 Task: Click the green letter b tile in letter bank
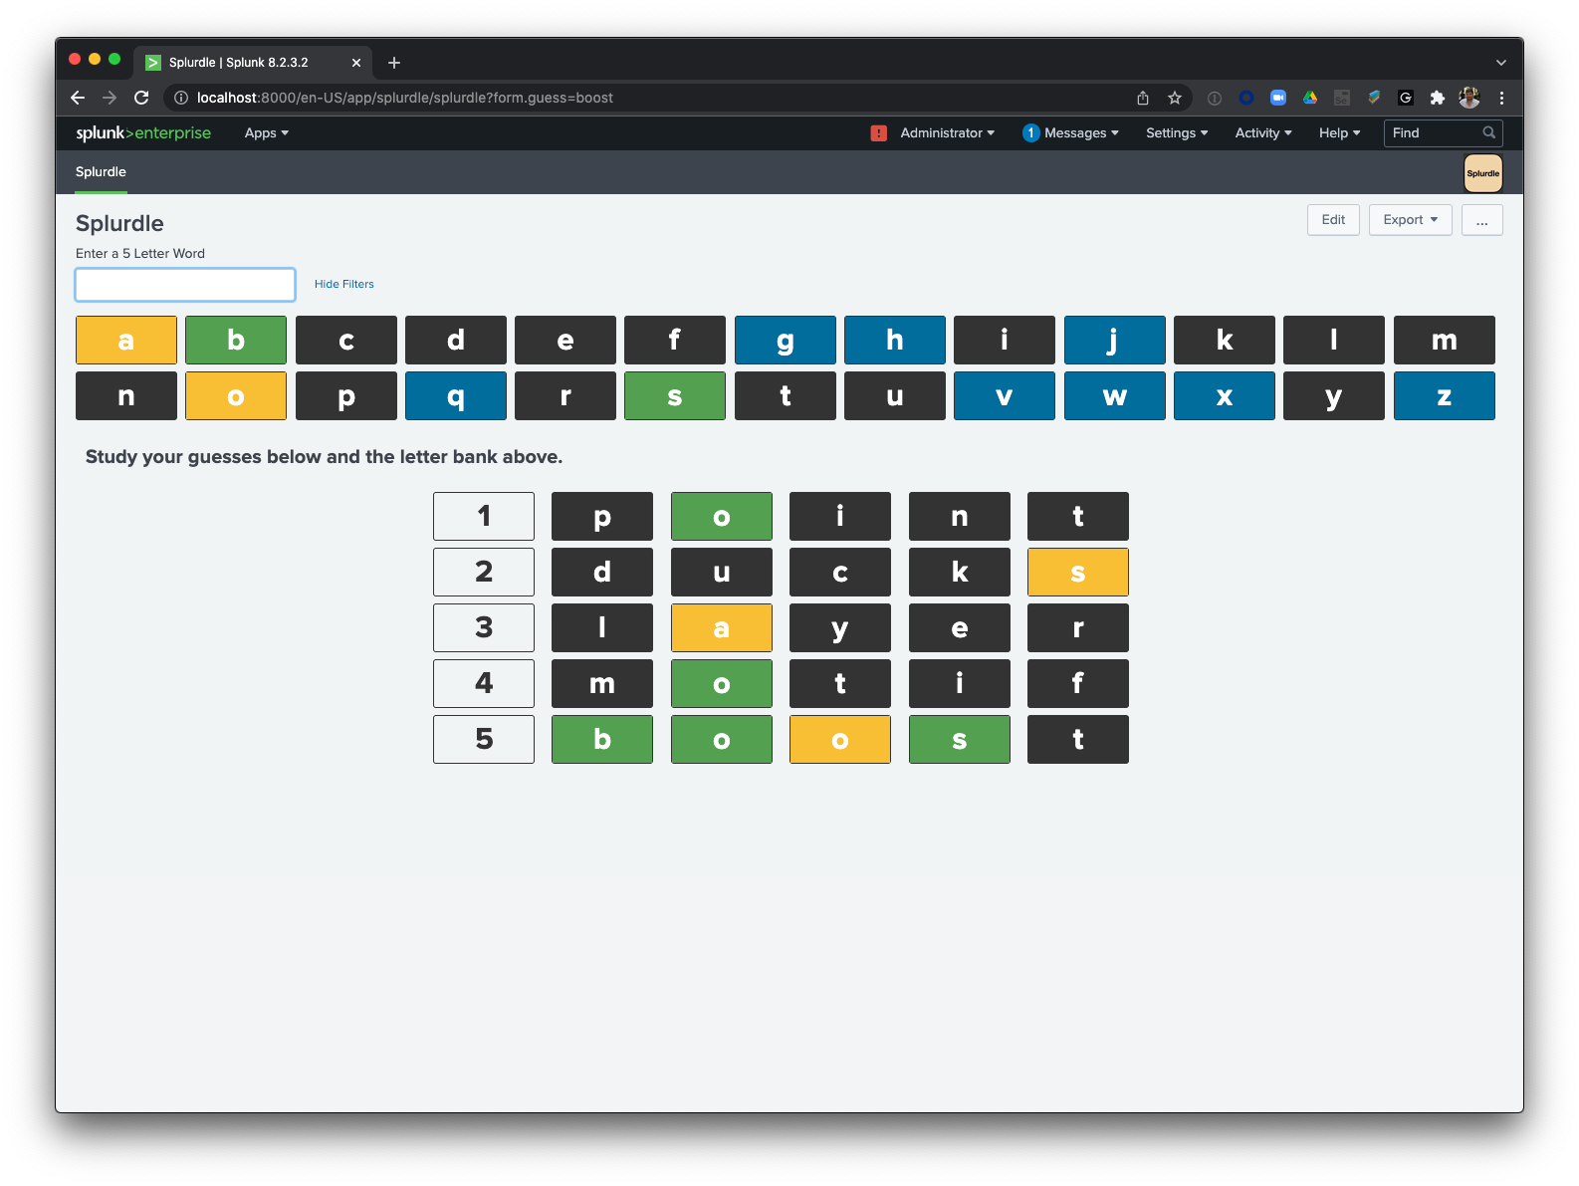tap(236, 341)
